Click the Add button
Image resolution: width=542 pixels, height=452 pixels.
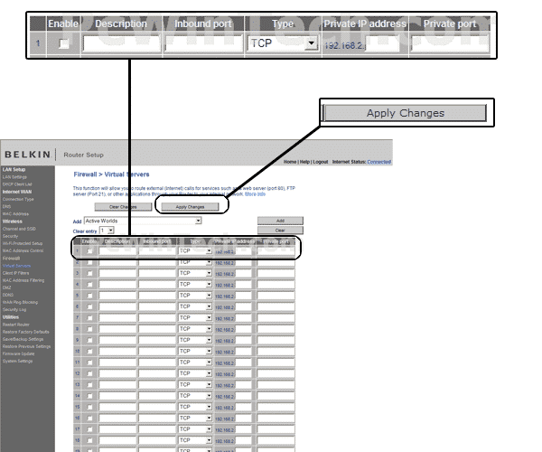[280, 221]
